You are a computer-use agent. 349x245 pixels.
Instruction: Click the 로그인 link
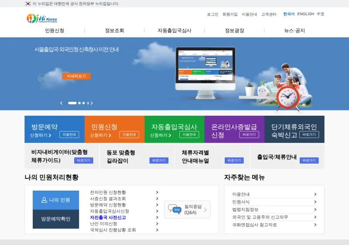pos(212,14)
